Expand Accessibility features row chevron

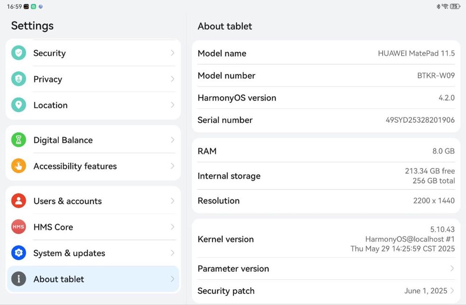coord(172,166)
